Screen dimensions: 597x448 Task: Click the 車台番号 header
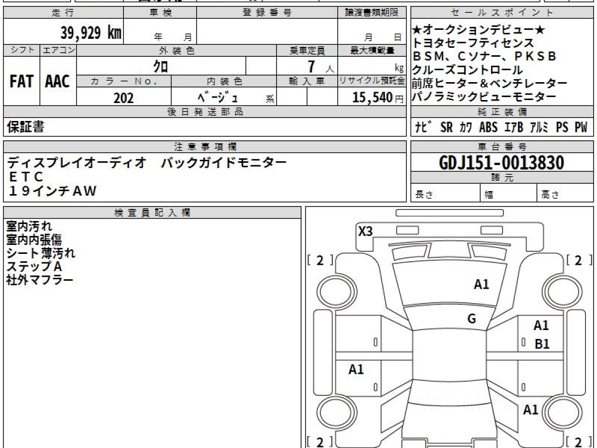coord(502,147)
